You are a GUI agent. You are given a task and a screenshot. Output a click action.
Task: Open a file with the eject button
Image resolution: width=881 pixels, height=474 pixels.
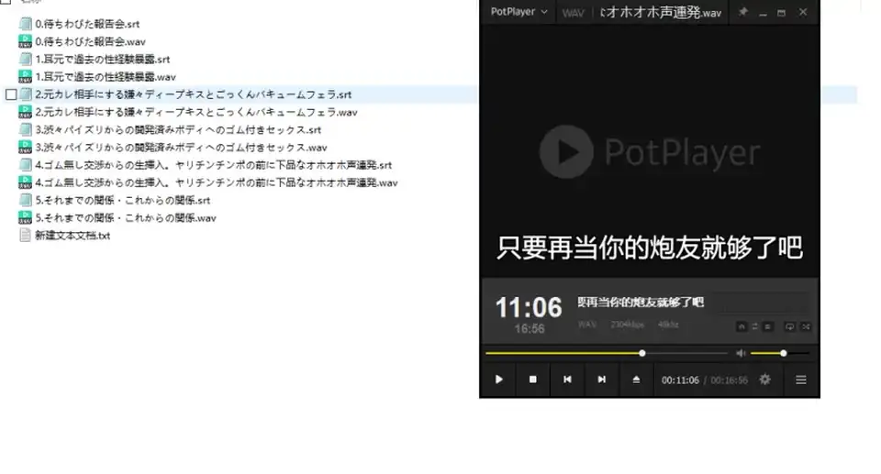pyautogui.click(x=636, y=380)
